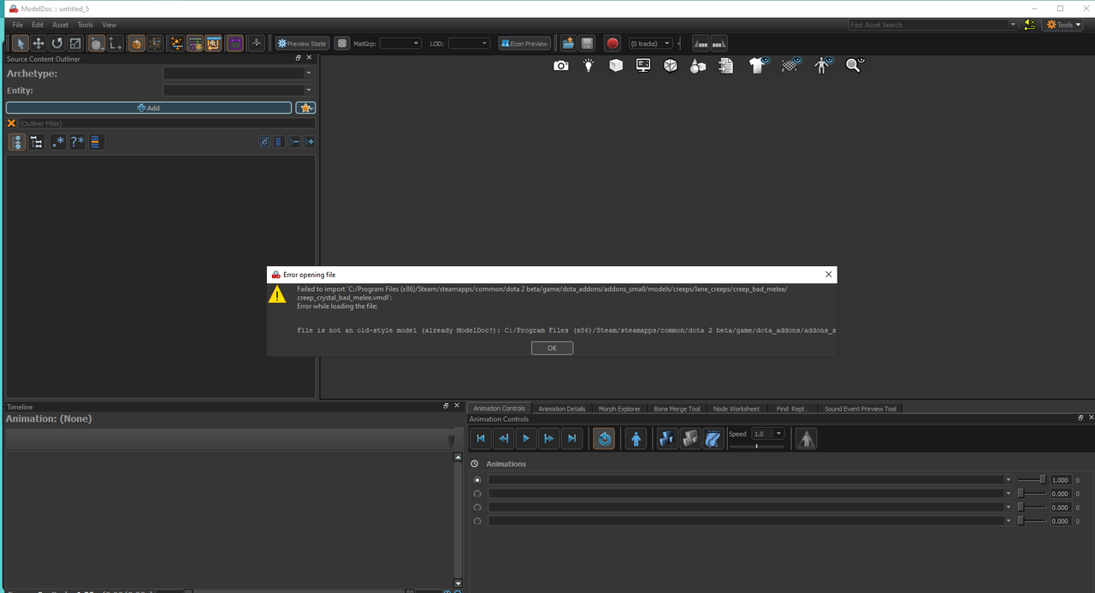Click the cone and sphere shapes icon
This screenshot has height=593, width=1095.
[x=698, y=66]
